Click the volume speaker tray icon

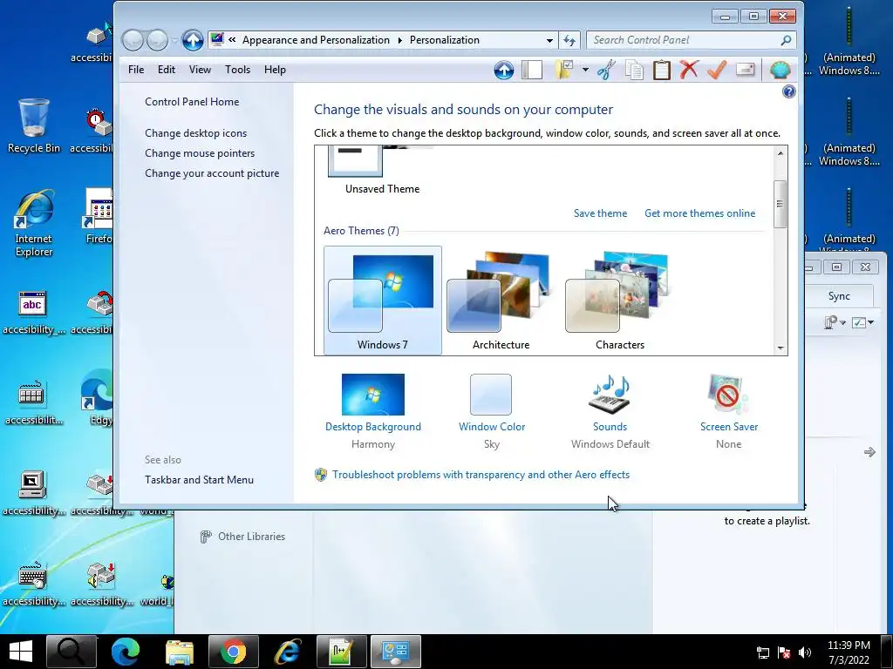pyautogui.click(x=805, y=652)
